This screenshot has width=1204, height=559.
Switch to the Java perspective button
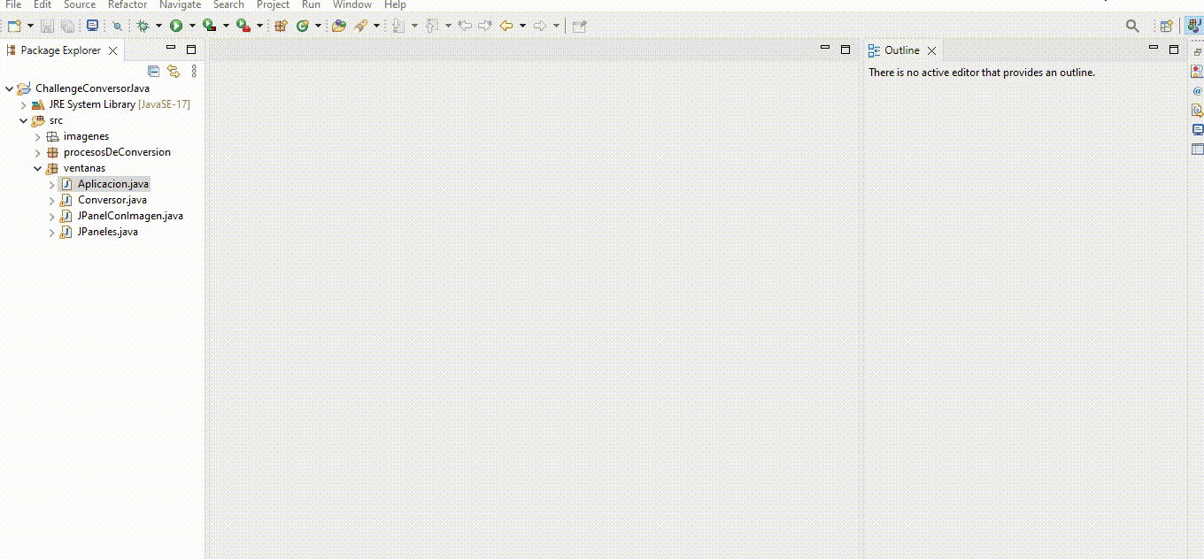pyautogui.click(x=1193, y=26)
